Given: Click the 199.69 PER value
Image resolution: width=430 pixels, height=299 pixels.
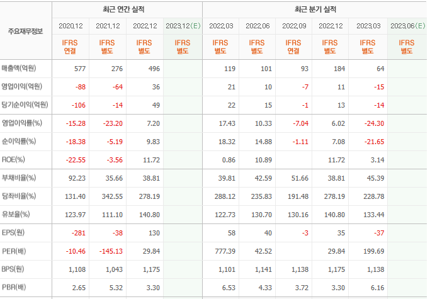Looking at the screenshot, I should coord(374,251).
